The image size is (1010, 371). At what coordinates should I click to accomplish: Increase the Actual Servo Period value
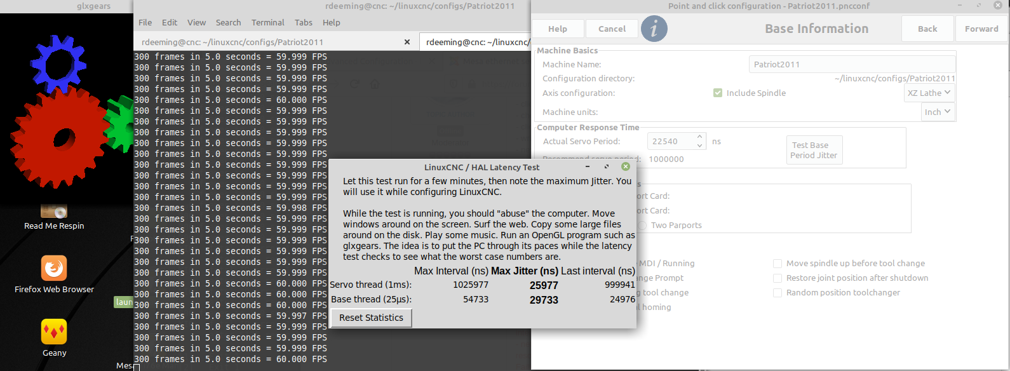(699, 137)
